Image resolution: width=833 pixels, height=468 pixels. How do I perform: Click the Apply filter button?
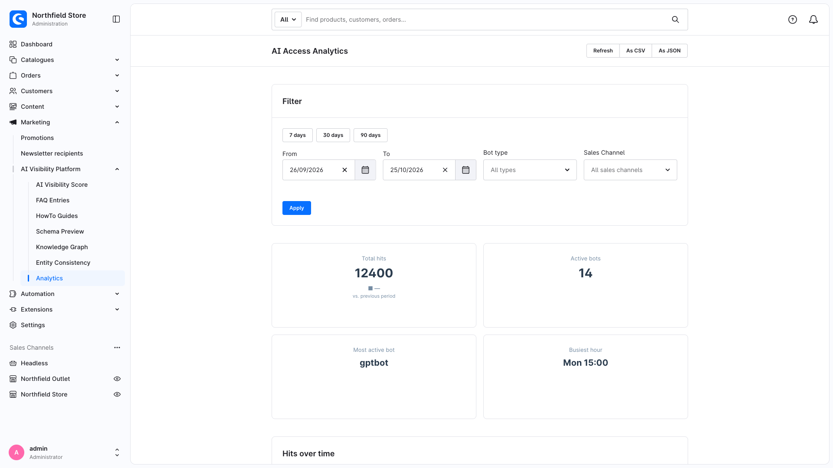(297, 208)
